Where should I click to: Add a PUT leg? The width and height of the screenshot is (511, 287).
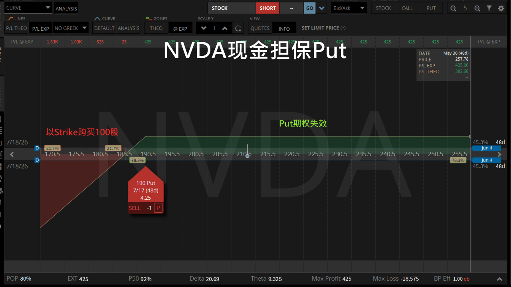click(x=431, y=8)
